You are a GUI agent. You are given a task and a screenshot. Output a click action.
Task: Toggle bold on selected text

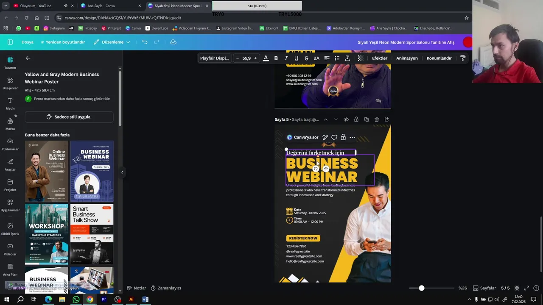(276, 58)
